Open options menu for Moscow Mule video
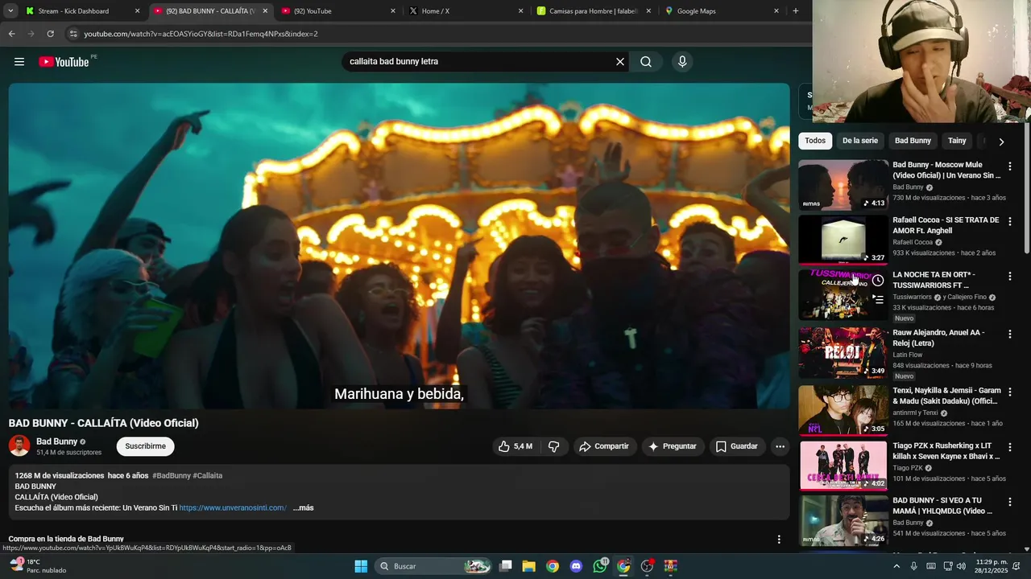The width and height of the screenshot is (1031, 579). (x=1009, y=166)
